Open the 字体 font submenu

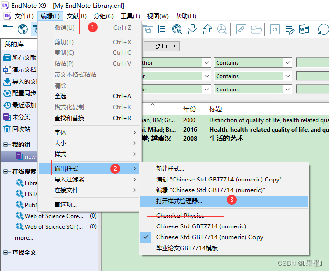(90, 133)
